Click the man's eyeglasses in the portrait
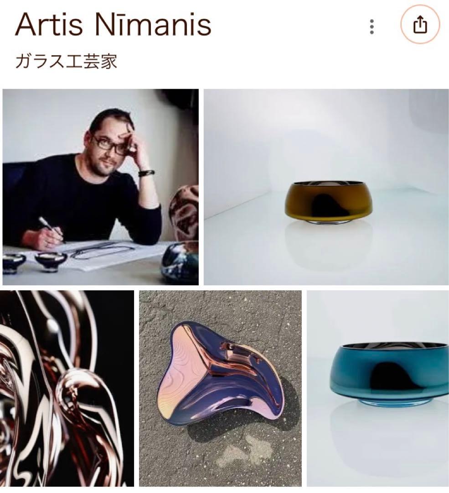Image resolution: width=449 pixels, height=493 pixels. (x=110, y=145)
